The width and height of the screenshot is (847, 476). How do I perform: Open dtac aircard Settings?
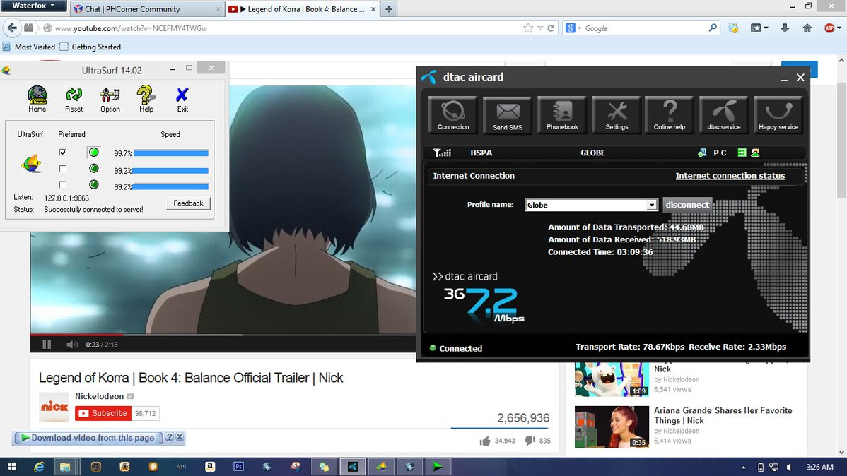(x=617, y=114)
